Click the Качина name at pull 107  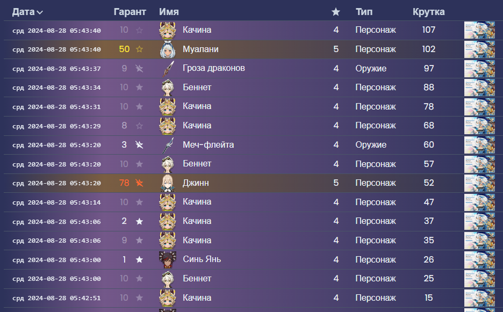click(x=197, y=30)
